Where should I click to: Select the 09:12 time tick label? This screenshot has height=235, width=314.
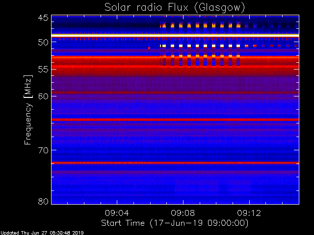pyautogui.click(x=249, y=213)
